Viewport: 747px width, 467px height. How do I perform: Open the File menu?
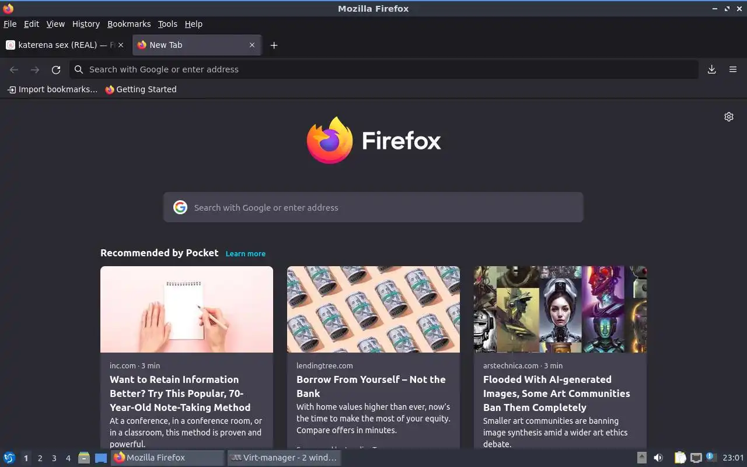click(x=10, y=24)
